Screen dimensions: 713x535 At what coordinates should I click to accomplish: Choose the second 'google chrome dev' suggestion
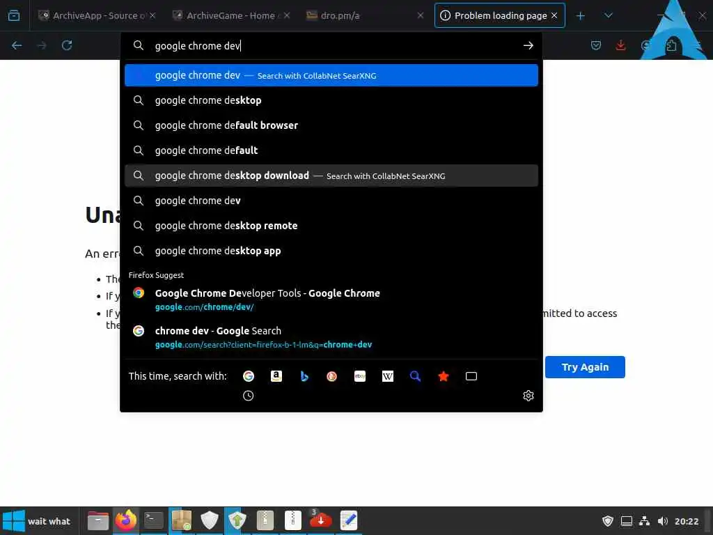pos(331,201)
